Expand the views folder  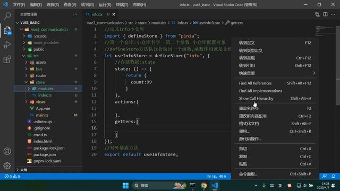(x=26, y=102)
